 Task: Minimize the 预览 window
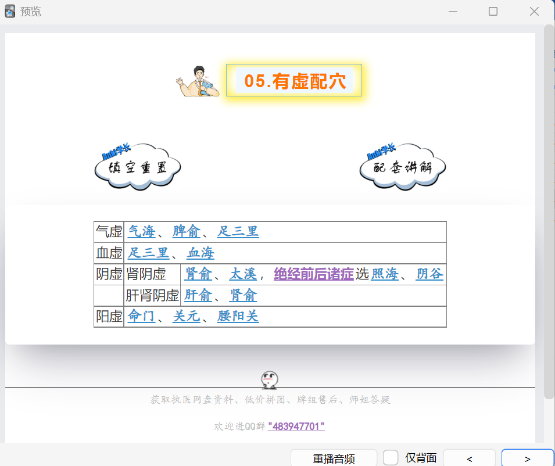click(x=453, y=11)
